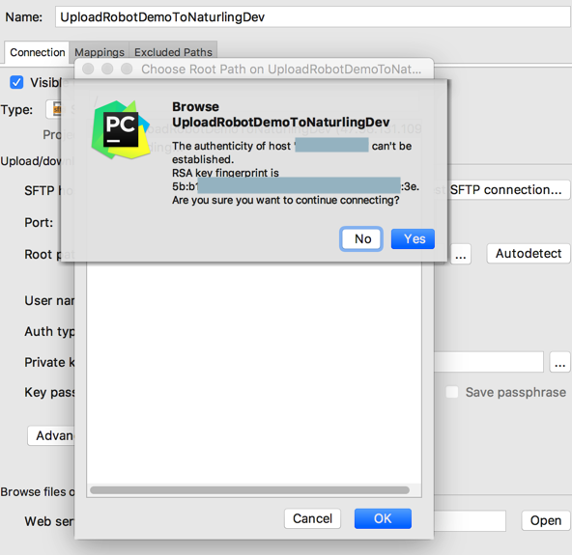Click Yes to continue connecting

coord(413,239)
